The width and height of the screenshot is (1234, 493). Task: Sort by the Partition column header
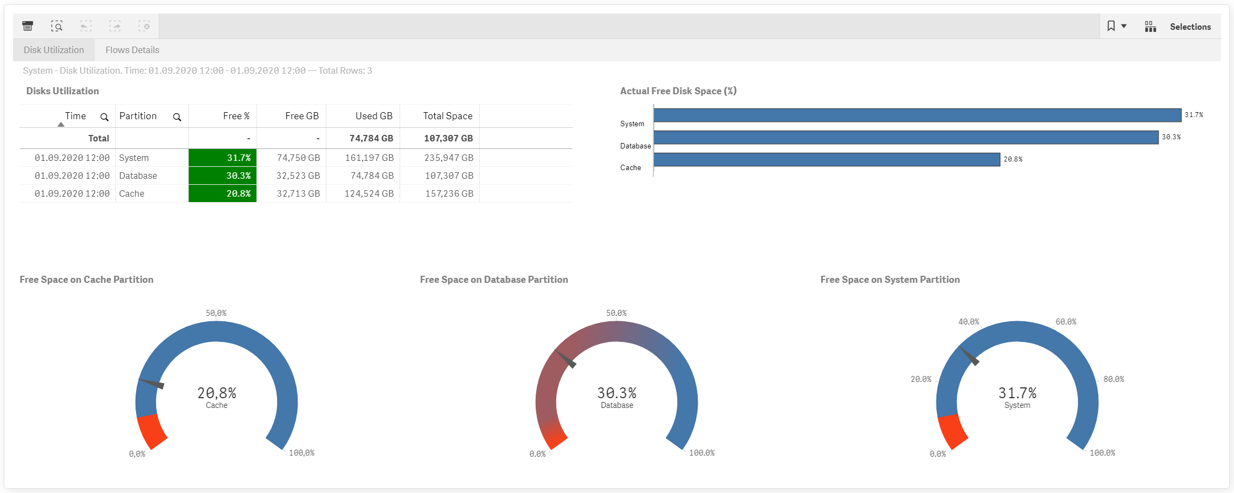tap(138, 116)
